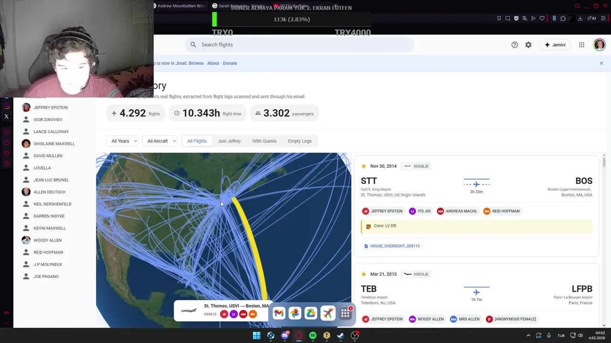Open the profile avatar in header

[600, 45]
